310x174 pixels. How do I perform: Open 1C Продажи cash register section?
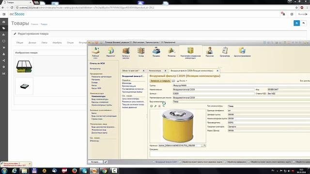coord(156,52)
